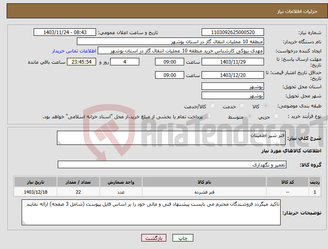Click the فنر فشرده item name cell
The image size is (328, 249).
point(204,192)
